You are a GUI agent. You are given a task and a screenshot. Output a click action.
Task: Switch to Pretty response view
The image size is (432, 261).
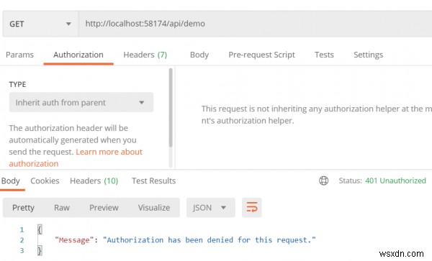tap(23, 208)
